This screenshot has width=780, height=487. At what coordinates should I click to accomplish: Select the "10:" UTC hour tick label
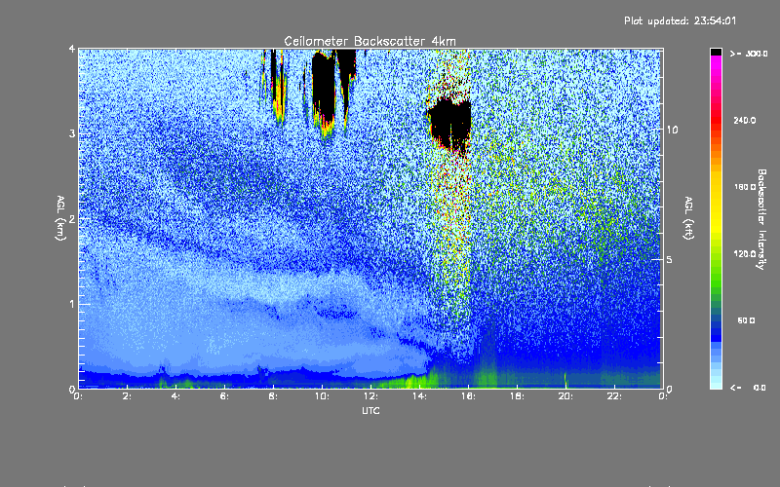(322, 396)
